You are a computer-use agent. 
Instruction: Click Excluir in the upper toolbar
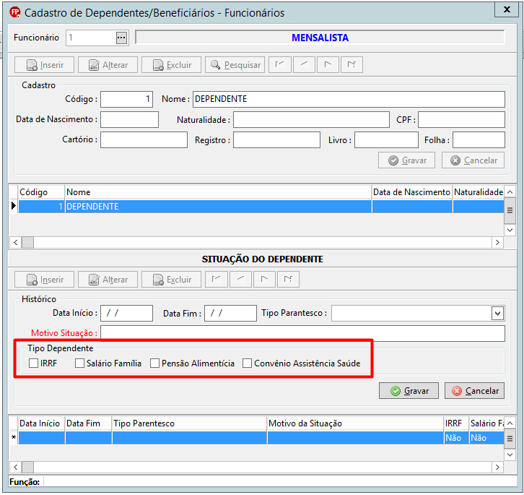(172, 65)
